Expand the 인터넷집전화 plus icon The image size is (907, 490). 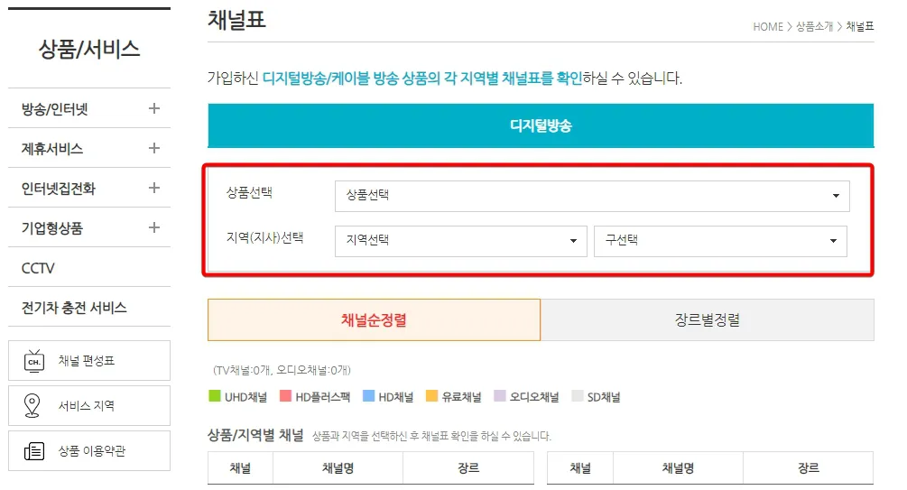(x=153, y=188)
